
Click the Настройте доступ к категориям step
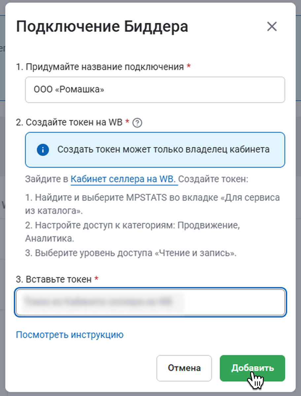[x=132, y=232]
